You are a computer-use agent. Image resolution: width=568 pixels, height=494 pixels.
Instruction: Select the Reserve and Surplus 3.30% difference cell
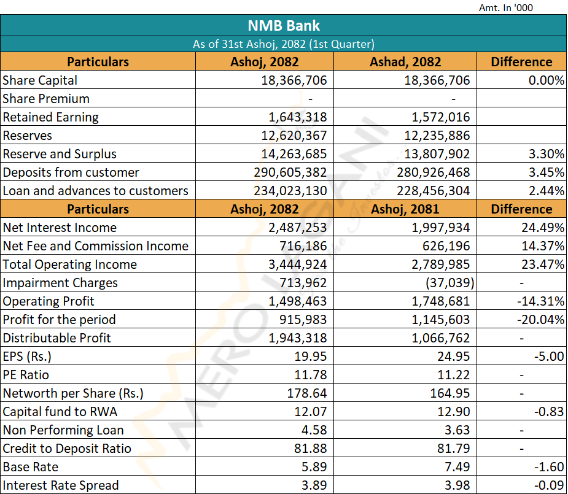[547, 154]
